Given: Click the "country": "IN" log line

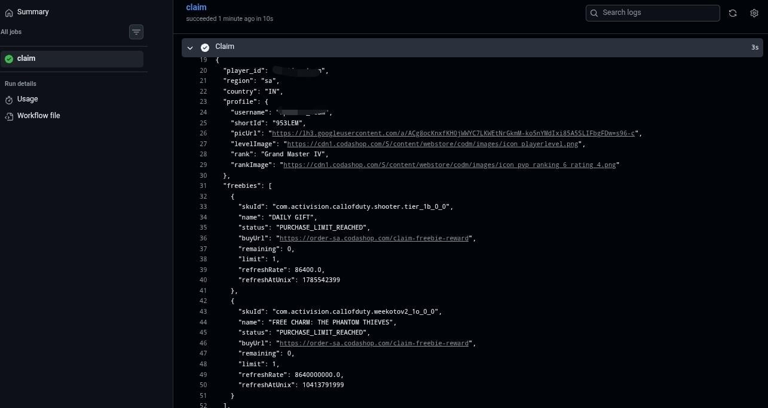Looking at the screenshot, I should (x=253, y=91).
